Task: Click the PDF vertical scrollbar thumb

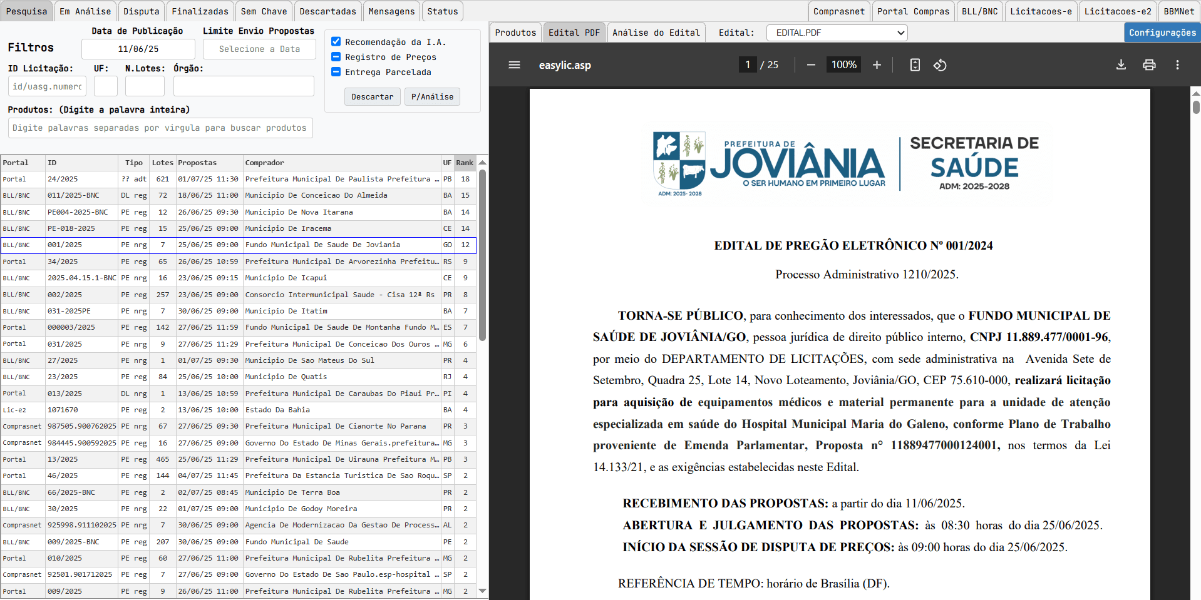Action: tap(1196, 107)
